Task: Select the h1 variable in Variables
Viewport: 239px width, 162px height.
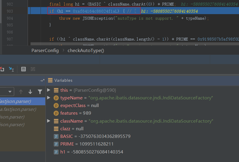Action: pyautogui.click(x=91, y=152)
